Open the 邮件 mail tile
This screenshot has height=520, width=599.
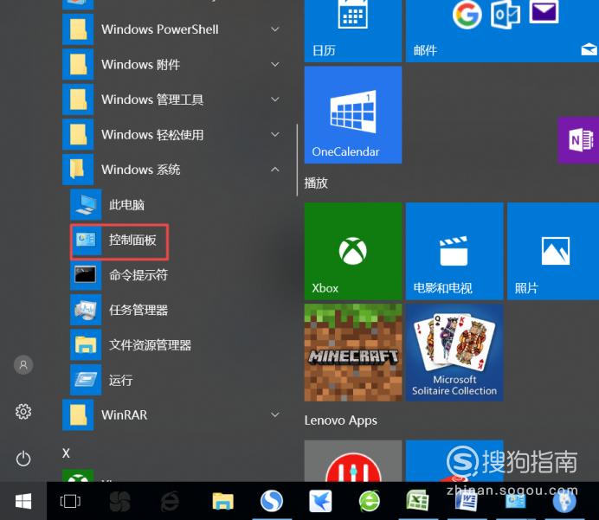click(502, 30)
